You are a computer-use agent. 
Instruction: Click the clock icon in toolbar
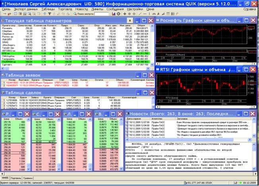[118, 14]
